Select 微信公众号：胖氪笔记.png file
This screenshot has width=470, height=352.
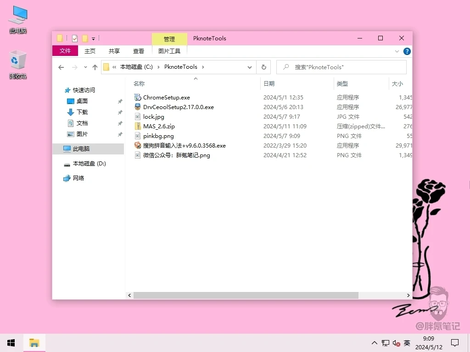coord(176,155)
